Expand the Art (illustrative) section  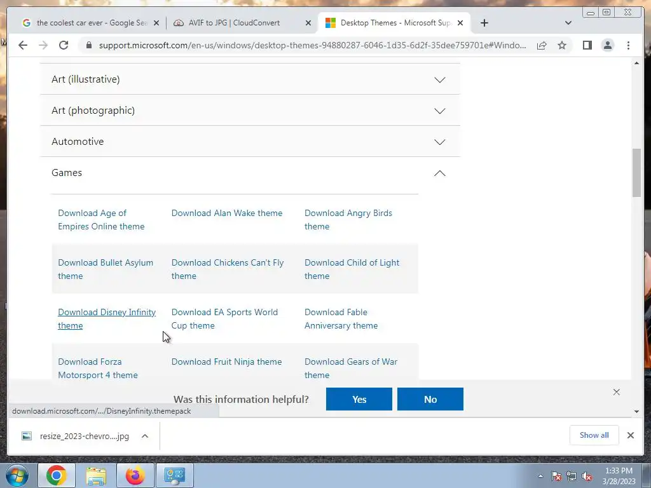click(x=250, y=79)
